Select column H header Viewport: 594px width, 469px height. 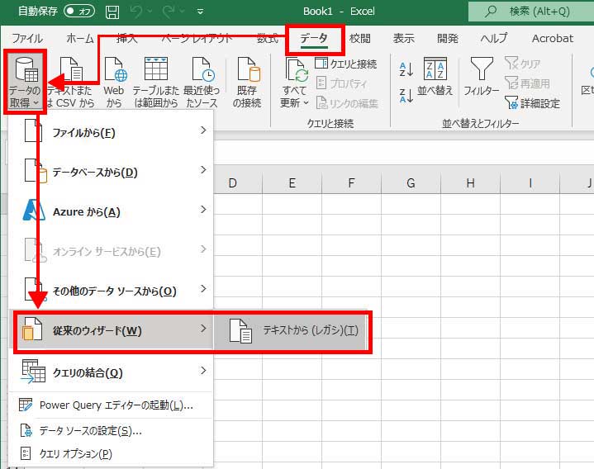click(471, 183)
